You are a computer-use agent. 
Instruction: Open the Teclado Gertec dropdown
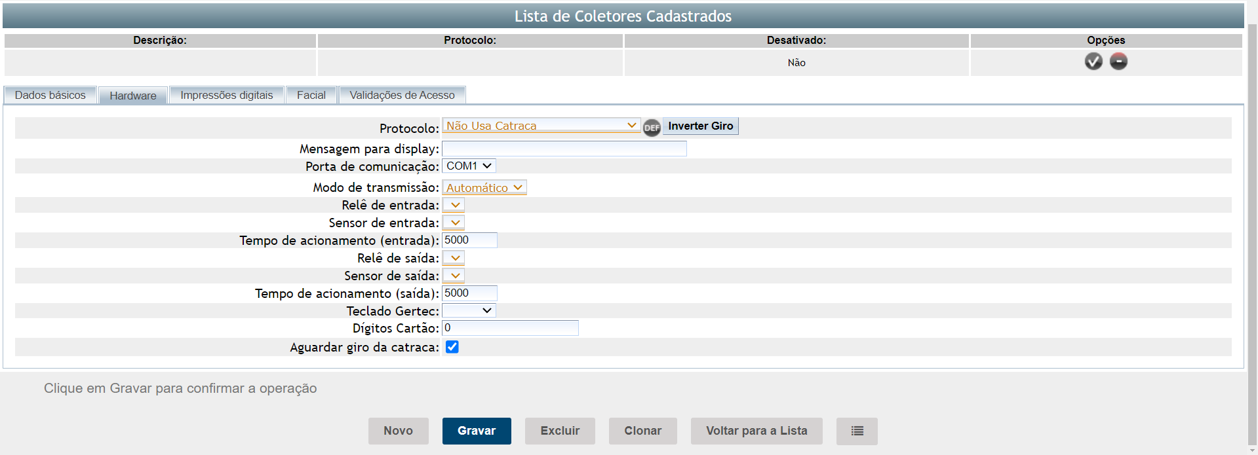click(x=469, y=310)
